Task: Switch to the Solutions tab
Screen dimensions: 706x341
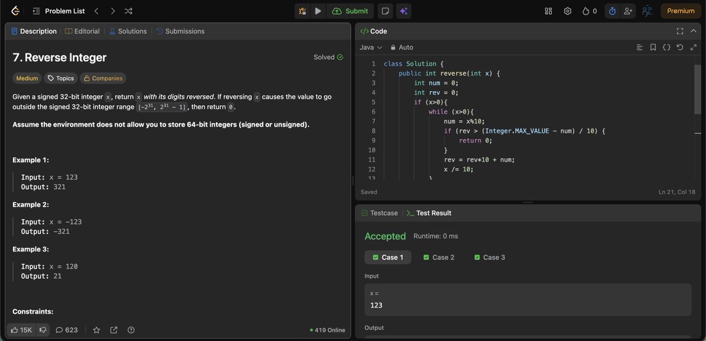Action: (x=128, y=31)
